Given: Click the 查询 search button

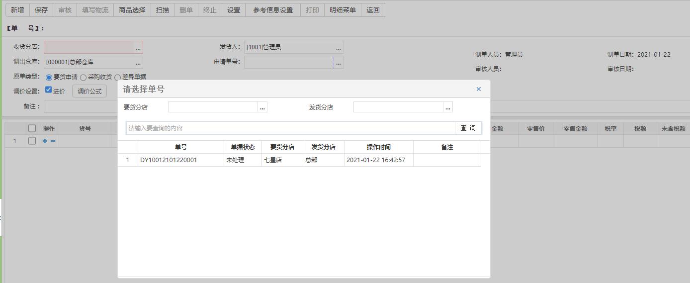Looking at the screenshot, I should click(468, 128).
